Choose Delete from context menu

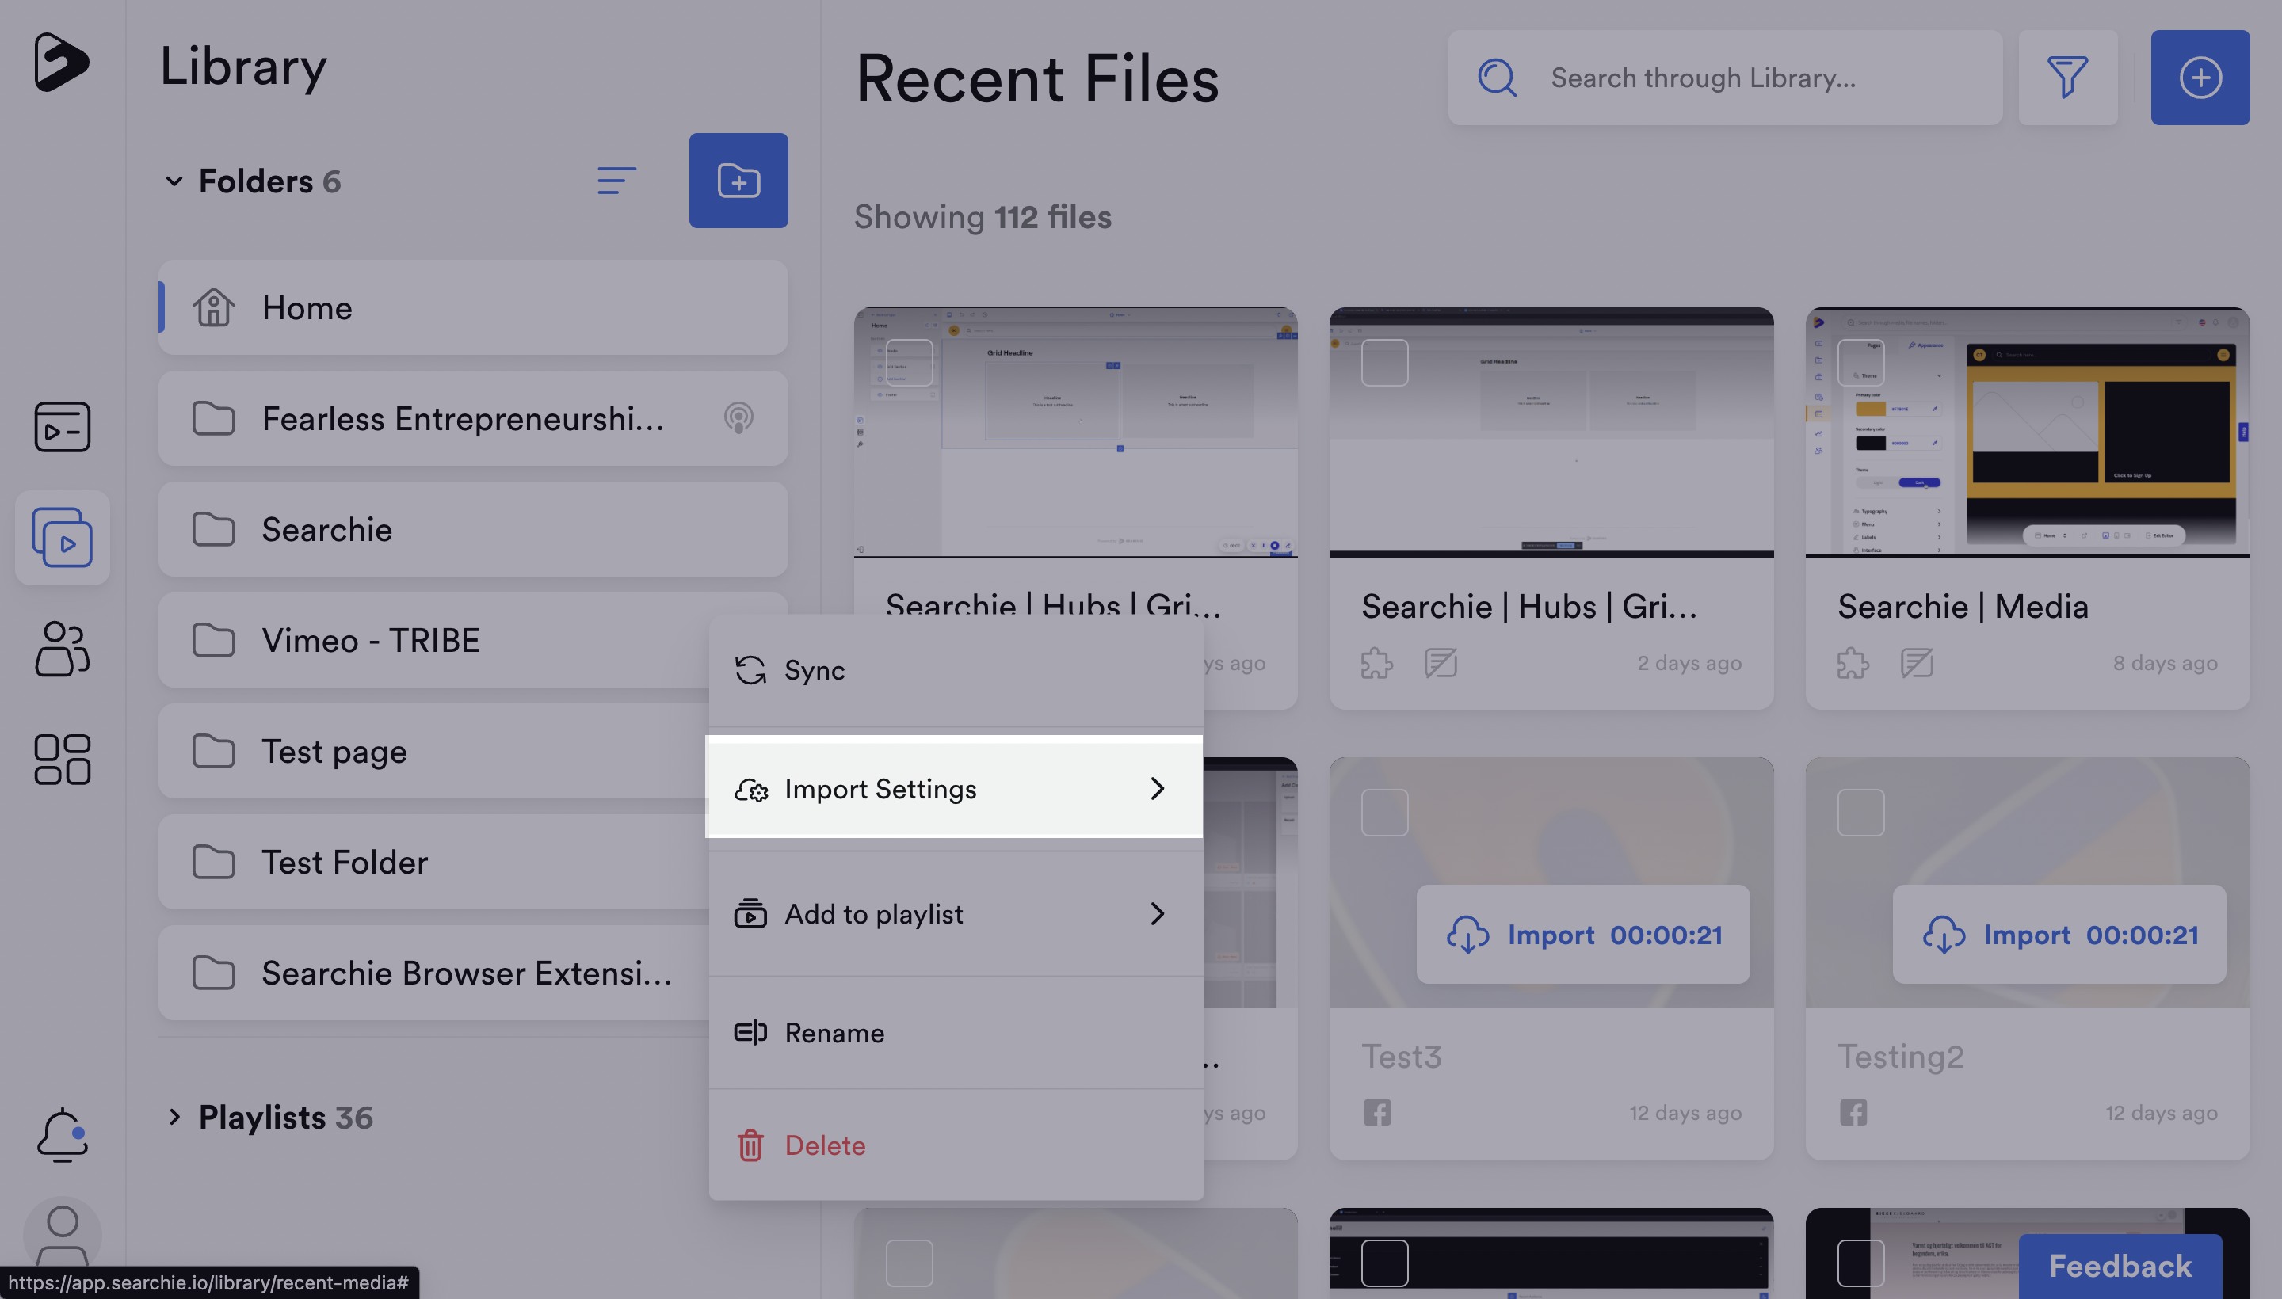click(x=956, y=1145)
